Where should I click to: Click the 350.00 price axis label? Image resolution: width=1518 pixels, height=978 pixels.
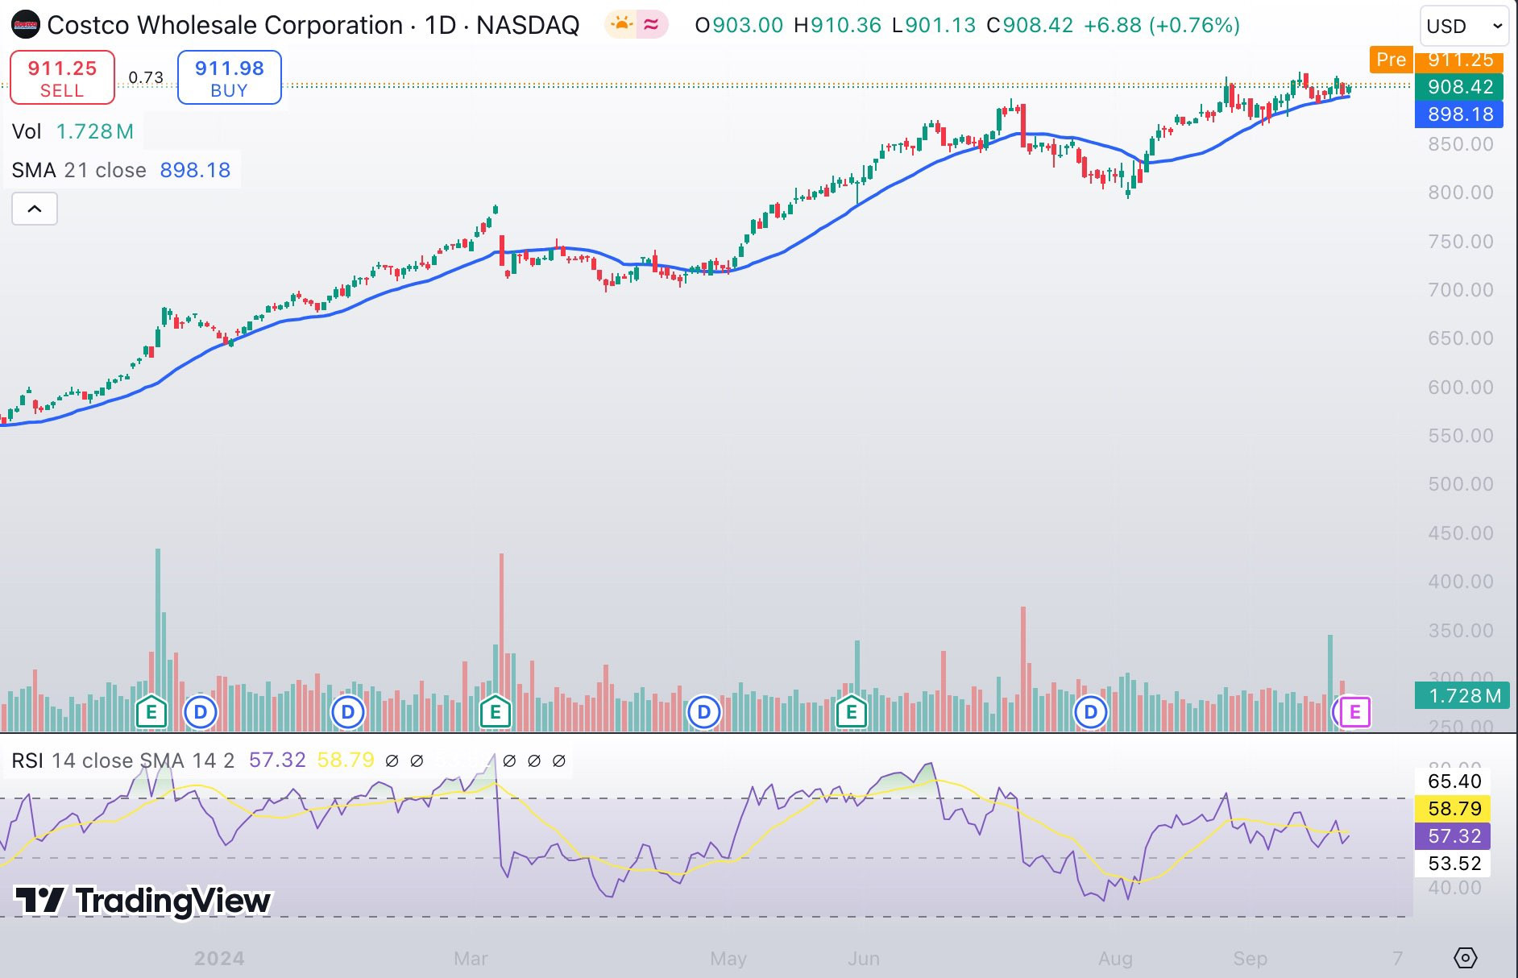tap(1461, 631)
